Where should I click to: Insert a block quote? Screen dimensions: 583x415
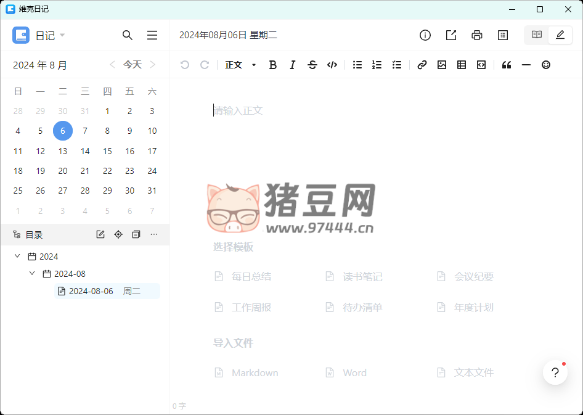point(507,65)
